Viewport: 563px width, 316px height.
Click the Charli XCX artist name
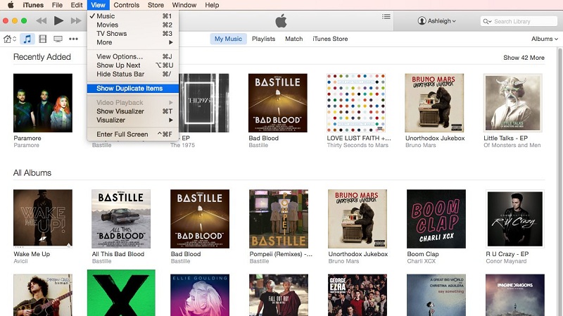click(421, 261)
